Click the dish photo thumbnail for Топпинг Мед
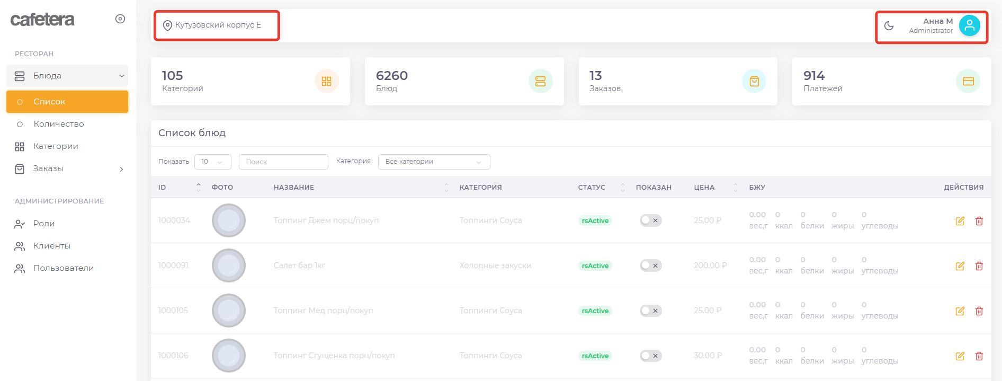This screenshot has width=1002, height=381. point(229,311)
